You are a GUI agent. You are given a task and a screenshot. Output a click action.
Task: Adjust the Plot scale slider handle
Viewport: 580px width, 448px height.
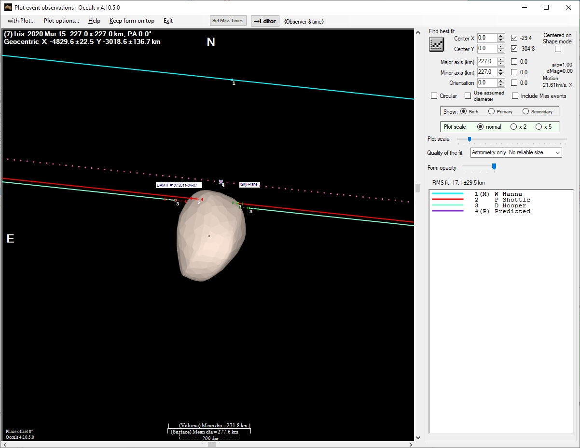(x=469, y=139)
